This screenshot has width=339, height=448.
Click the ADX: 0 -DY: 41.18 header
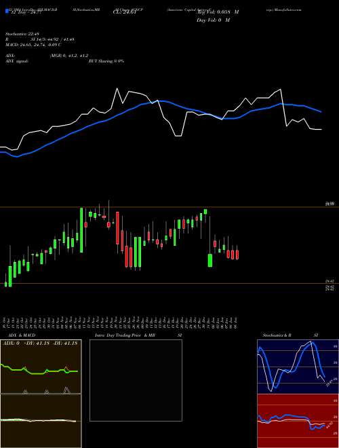click(40, 343)
